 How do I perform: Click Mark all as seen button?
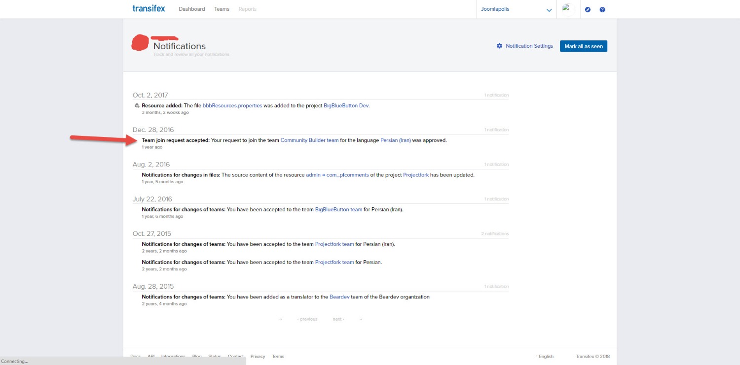(x=584, y=46)
